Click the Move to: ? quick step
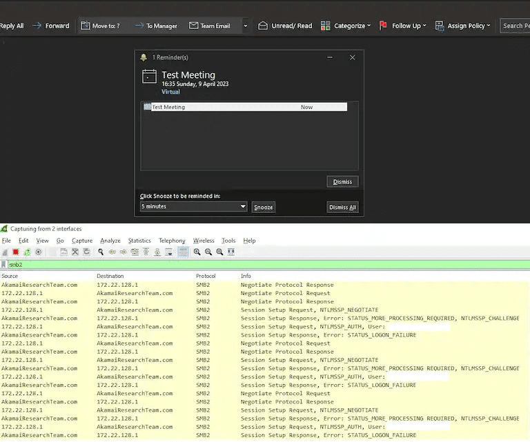 tap(100, 26)
